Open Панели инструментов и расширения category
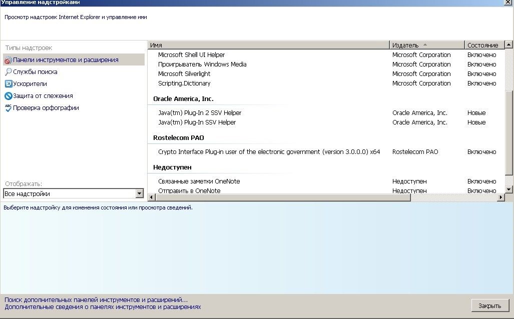The height and width of the screenshot is (319, 514). pos(74,59)
